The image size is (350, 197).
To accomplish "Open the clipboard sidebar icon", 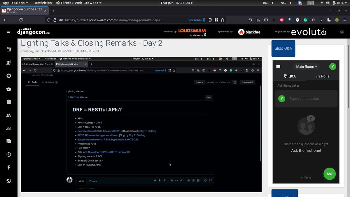I will pyautogui.click(x=9, y=102).
